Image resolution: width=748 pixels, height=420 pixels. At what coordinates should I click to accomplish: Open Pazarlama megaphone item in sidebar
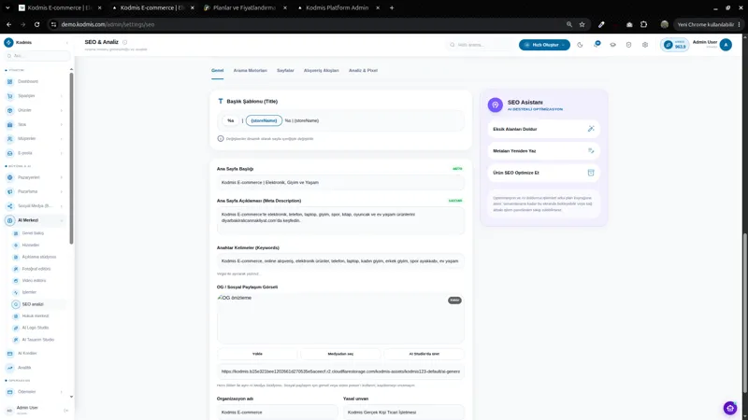tap(35, 191)
